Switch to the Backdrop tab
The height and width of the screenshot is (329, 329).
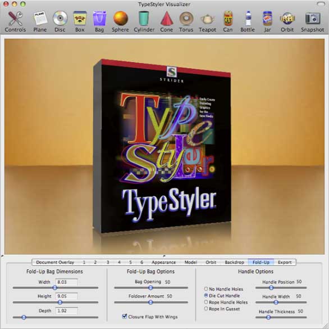click(234, 262)
